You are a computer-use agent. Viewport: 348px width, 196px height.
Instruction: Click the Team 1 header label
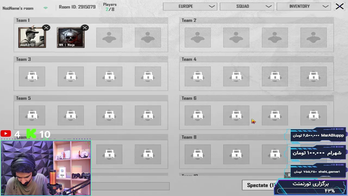(x=23, y=20)
